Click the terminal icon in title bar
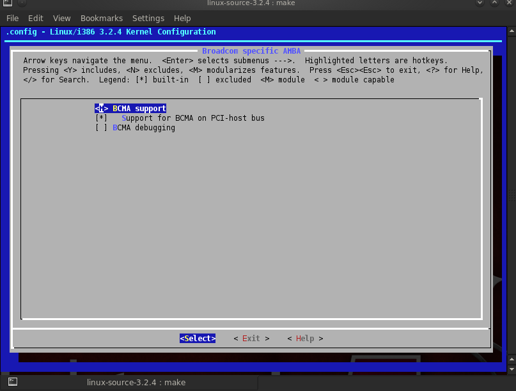Image resolution: width=516 pixels, height=391 pixels. pyautogui.click(x=8, y=3)
